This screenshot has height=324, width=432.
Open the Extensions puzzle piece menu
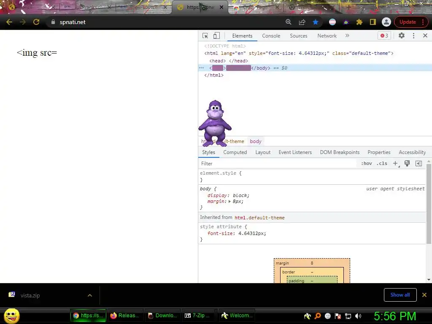[359, 22]
